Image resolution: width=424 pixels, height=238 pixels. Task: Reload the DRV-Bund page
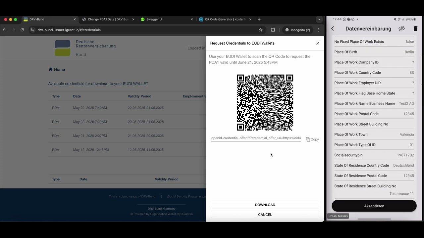point(22,30)
